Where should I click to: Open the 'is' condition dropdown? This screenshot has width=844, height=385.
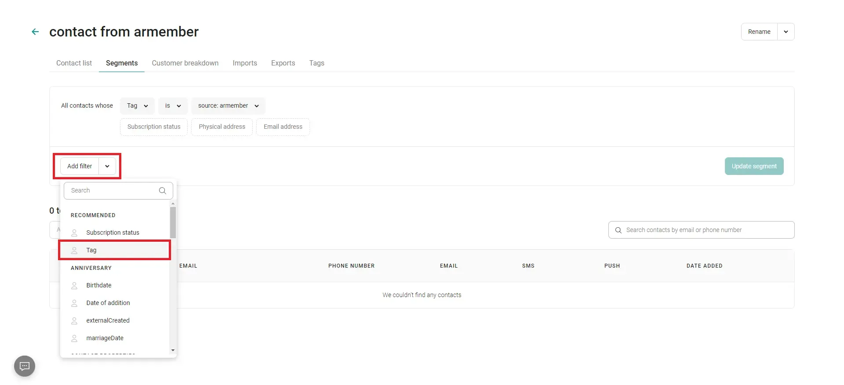click(x=173, y=106)
